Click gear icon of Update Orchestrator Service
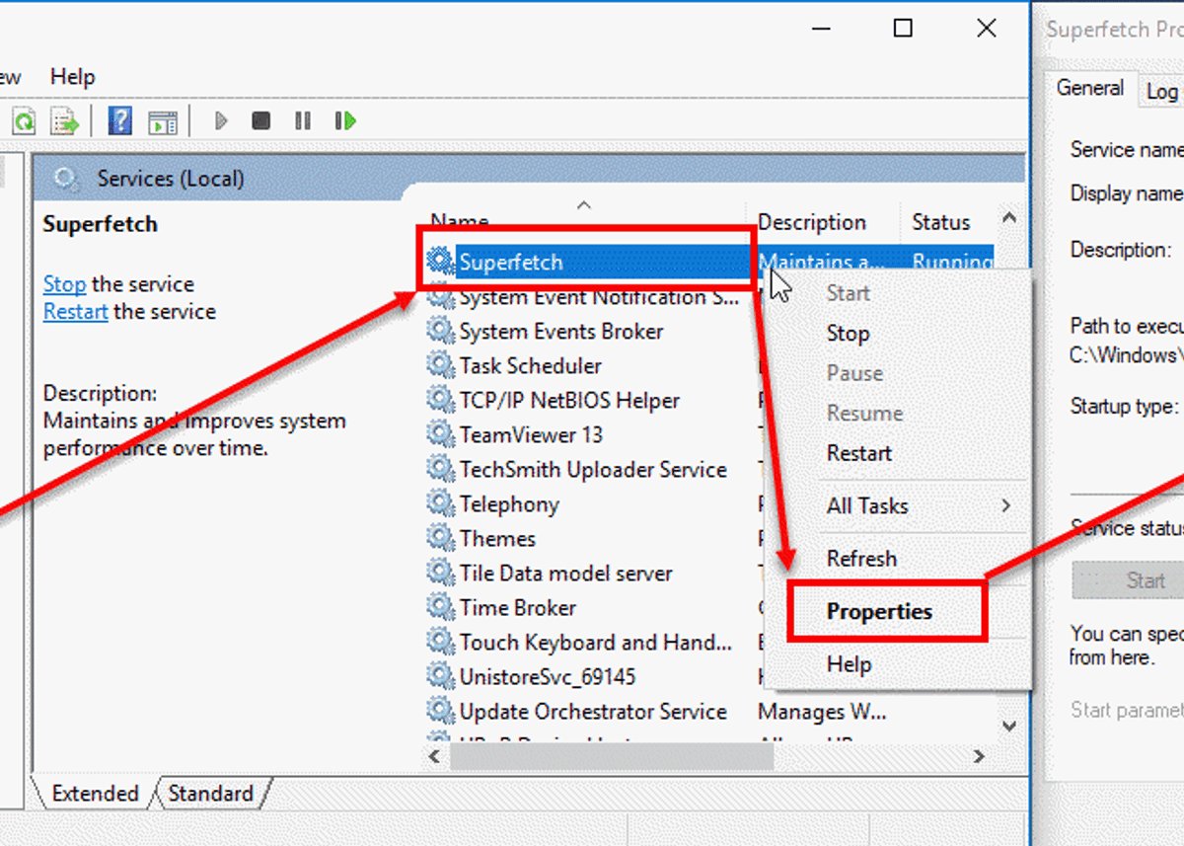The image size is (1184, 846). 440,711
